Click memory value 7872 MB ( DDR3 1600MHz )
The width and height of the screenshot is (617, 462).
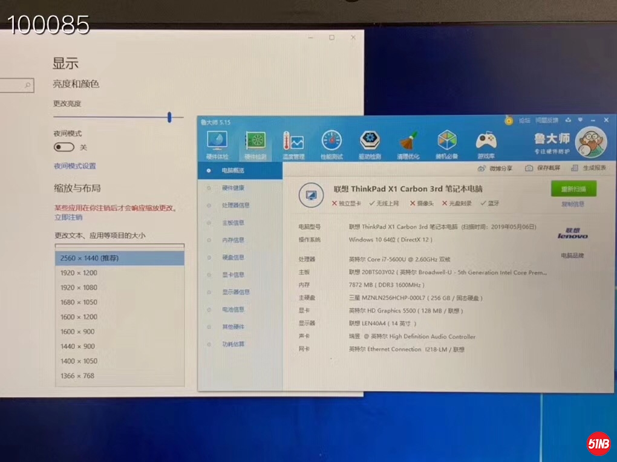[387, 285]
